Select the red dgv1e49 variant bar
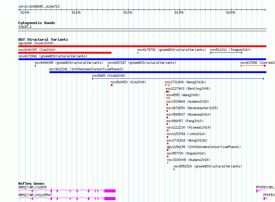 [x=142, y=46]
